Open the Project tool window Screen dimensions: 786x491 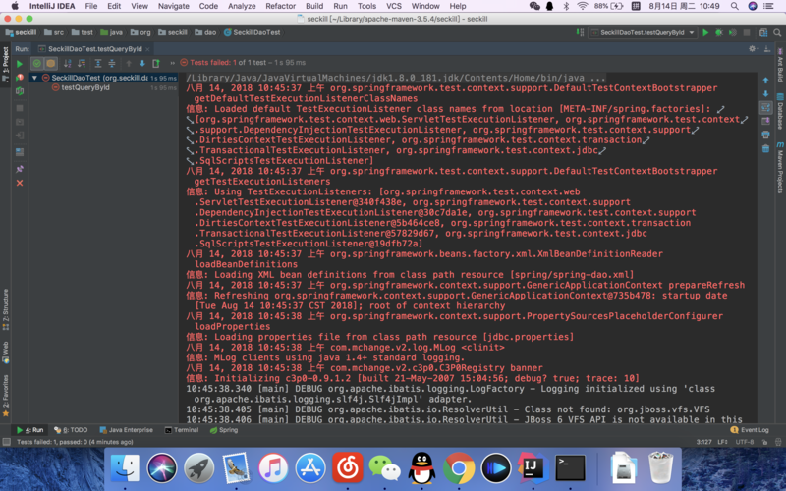6,63
